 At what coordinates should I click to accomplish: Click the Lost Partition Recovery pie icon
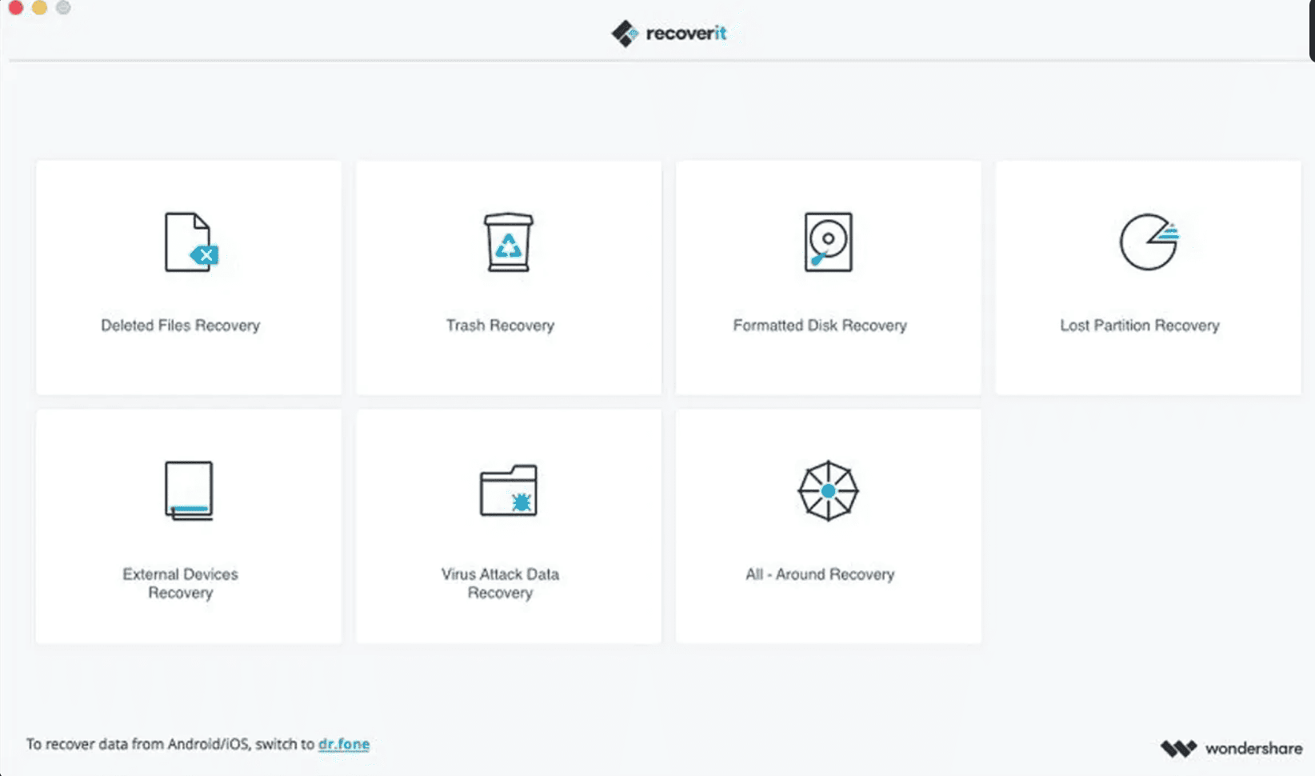pyautogui.click(x=1149, y=242)
